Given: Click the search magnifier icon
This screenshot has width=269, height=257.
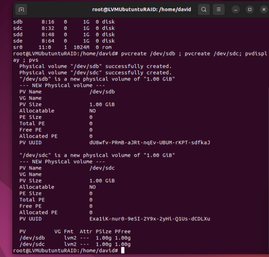Looking at the screenshot, I should click(204, 10).
